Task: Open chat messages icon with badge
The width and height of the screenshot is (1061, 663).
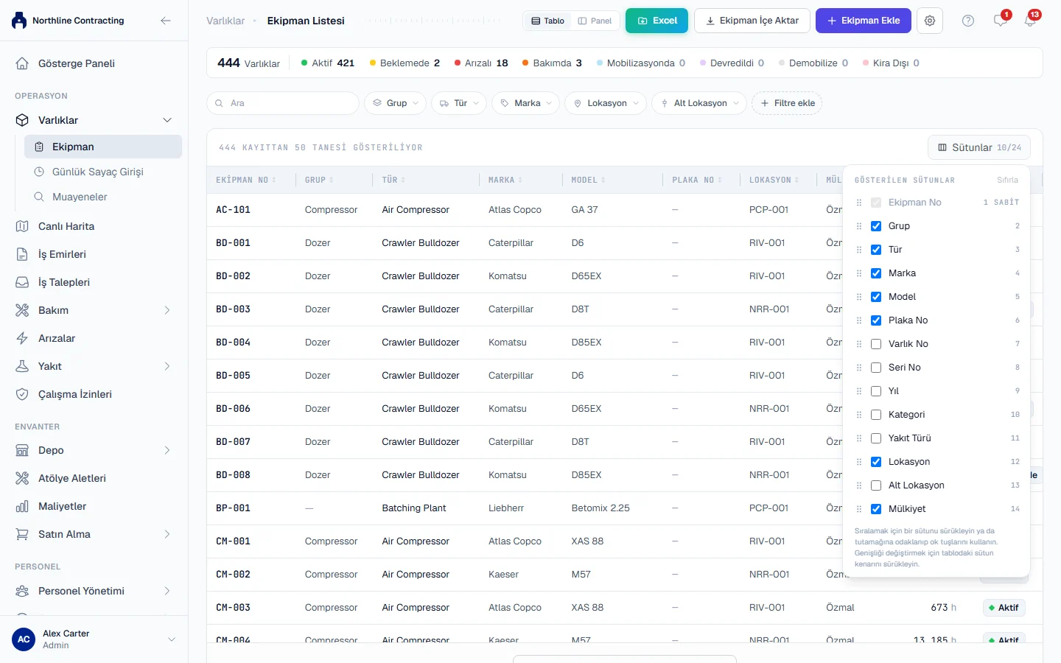Action: (1000, 21)
